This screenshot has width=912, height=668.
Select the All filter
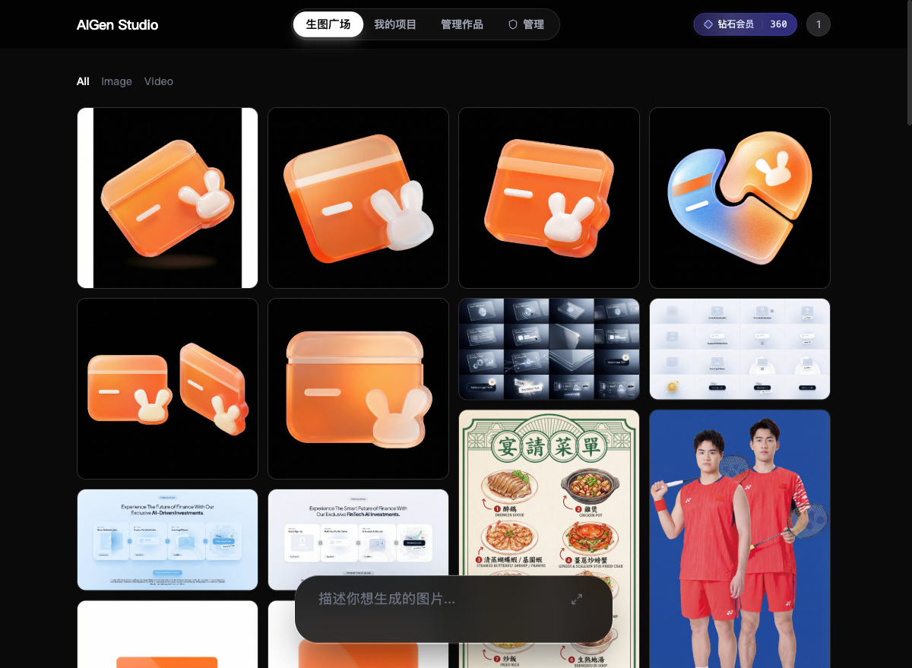tap(83, 81)
